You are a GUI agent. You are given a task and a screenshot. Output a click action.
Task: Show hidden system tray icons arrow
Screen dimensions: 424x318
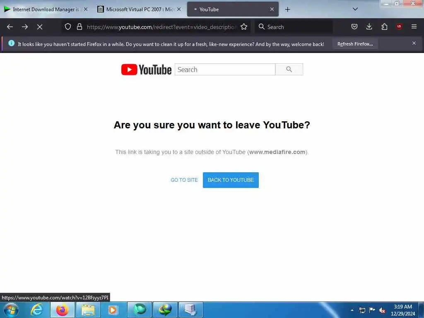click(x=352, y=310)
